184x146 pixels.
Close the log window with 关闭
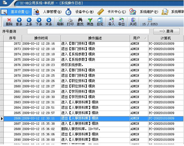coord(133,22)
